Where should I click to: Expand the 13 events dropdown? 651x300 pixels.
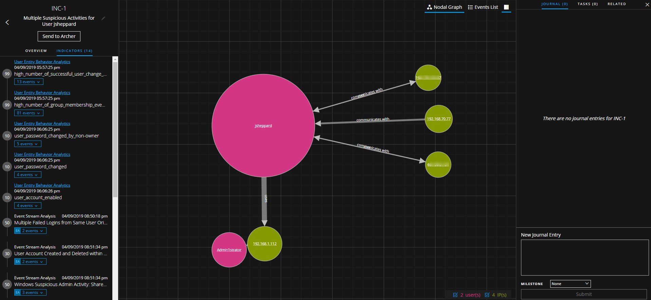(29, 82)
